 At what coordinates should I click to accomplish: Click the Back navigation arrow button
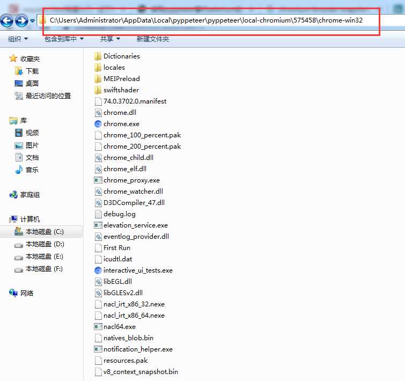tap(7, 21)
